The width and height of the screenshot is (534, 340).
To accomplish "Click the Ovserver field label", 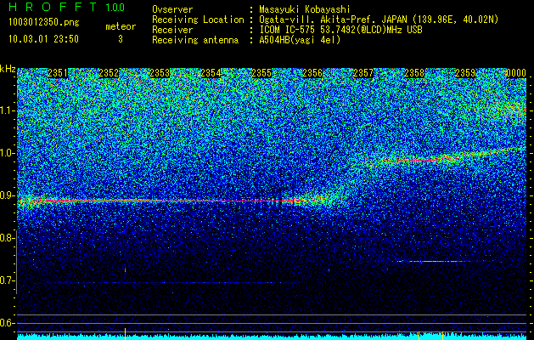I will click(172, 9).
